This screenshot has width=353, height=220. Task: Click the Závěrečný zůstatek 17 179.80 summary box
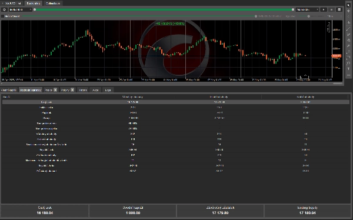coord(220,211)
